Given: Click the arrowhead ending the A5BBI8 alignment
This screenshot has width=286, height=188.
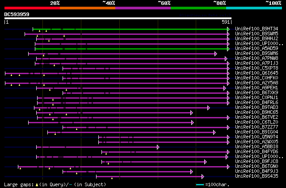Looking at the screenshot, I should tap(158, 147).
